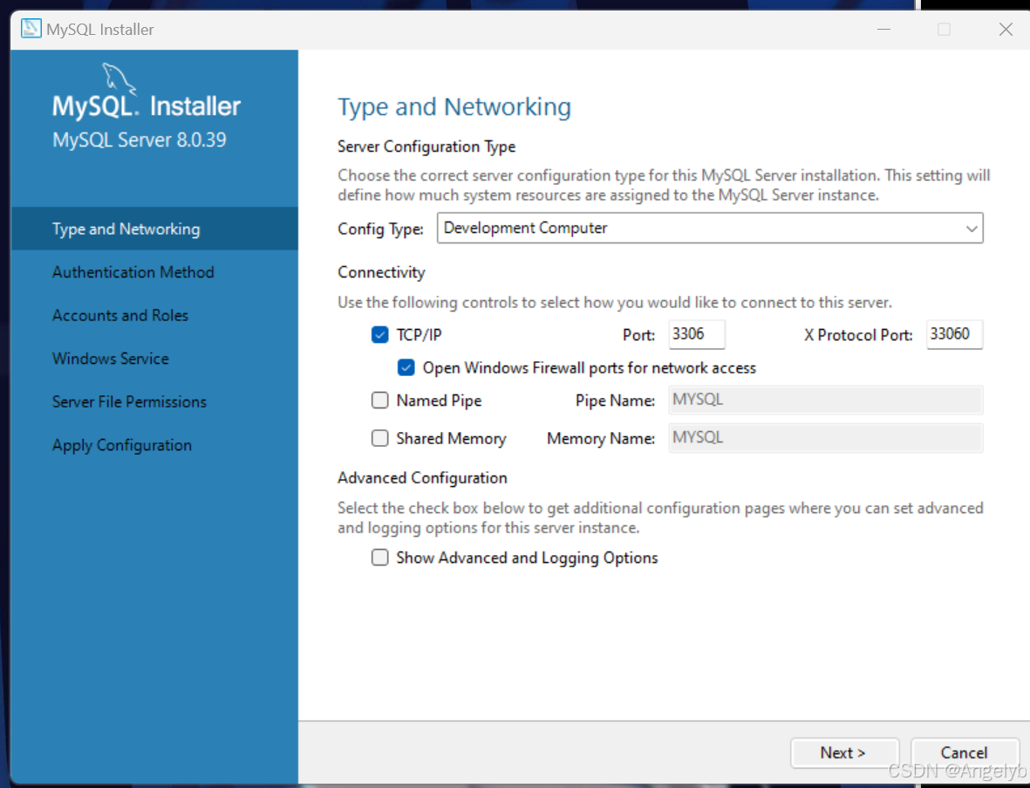Viewport: 1030px width, 788px height.
Task: Select the X Protocol Port field
Action: tap(953, 334)
